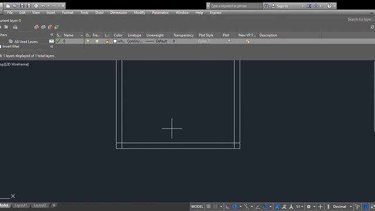Open the Edit menu
This screenshot has height=211, width=375.
[x=22, y=13]
